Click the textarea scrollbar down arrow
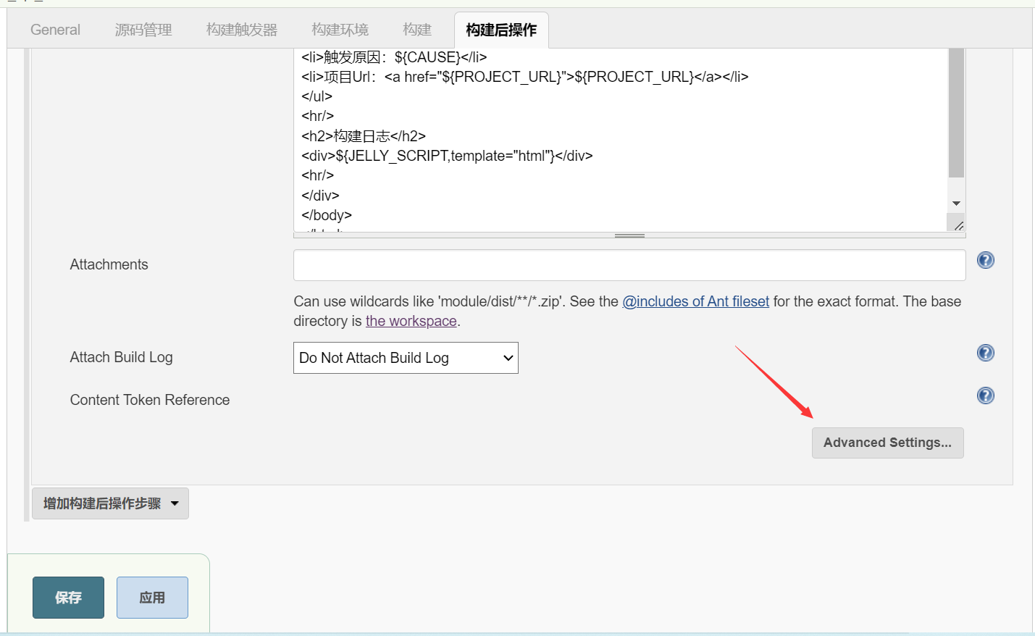The width and height of the screenshot is (1035, 636). point(956,204)
